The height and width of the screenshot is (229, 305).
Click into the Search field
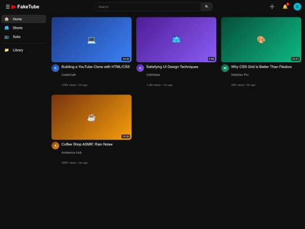[x=147, y=7]
